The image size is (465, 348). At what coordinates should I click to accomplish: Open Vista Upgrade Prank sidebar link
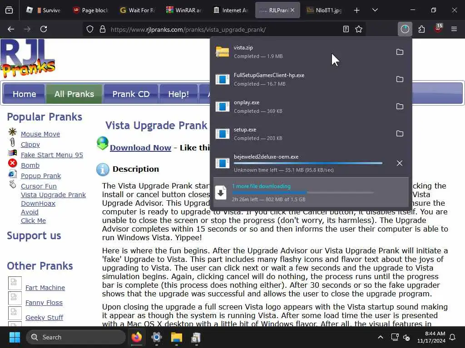click(54, 195)
